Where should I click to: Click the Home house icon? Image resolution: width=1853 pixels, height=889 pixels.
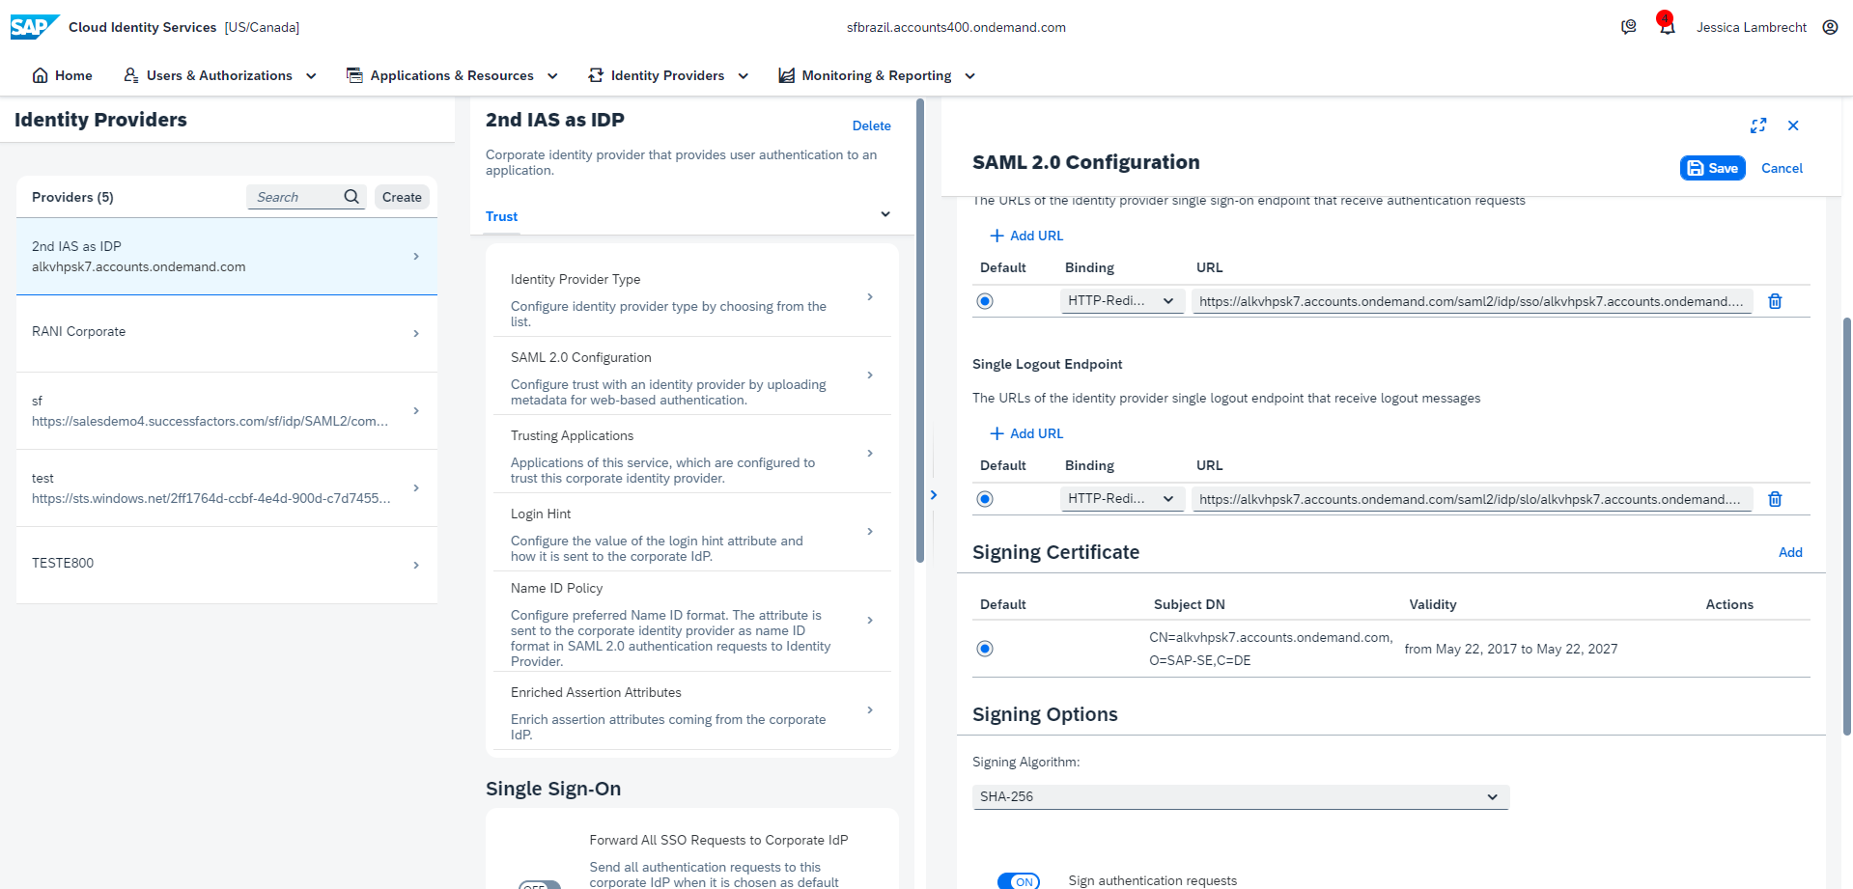pos(40,75)
